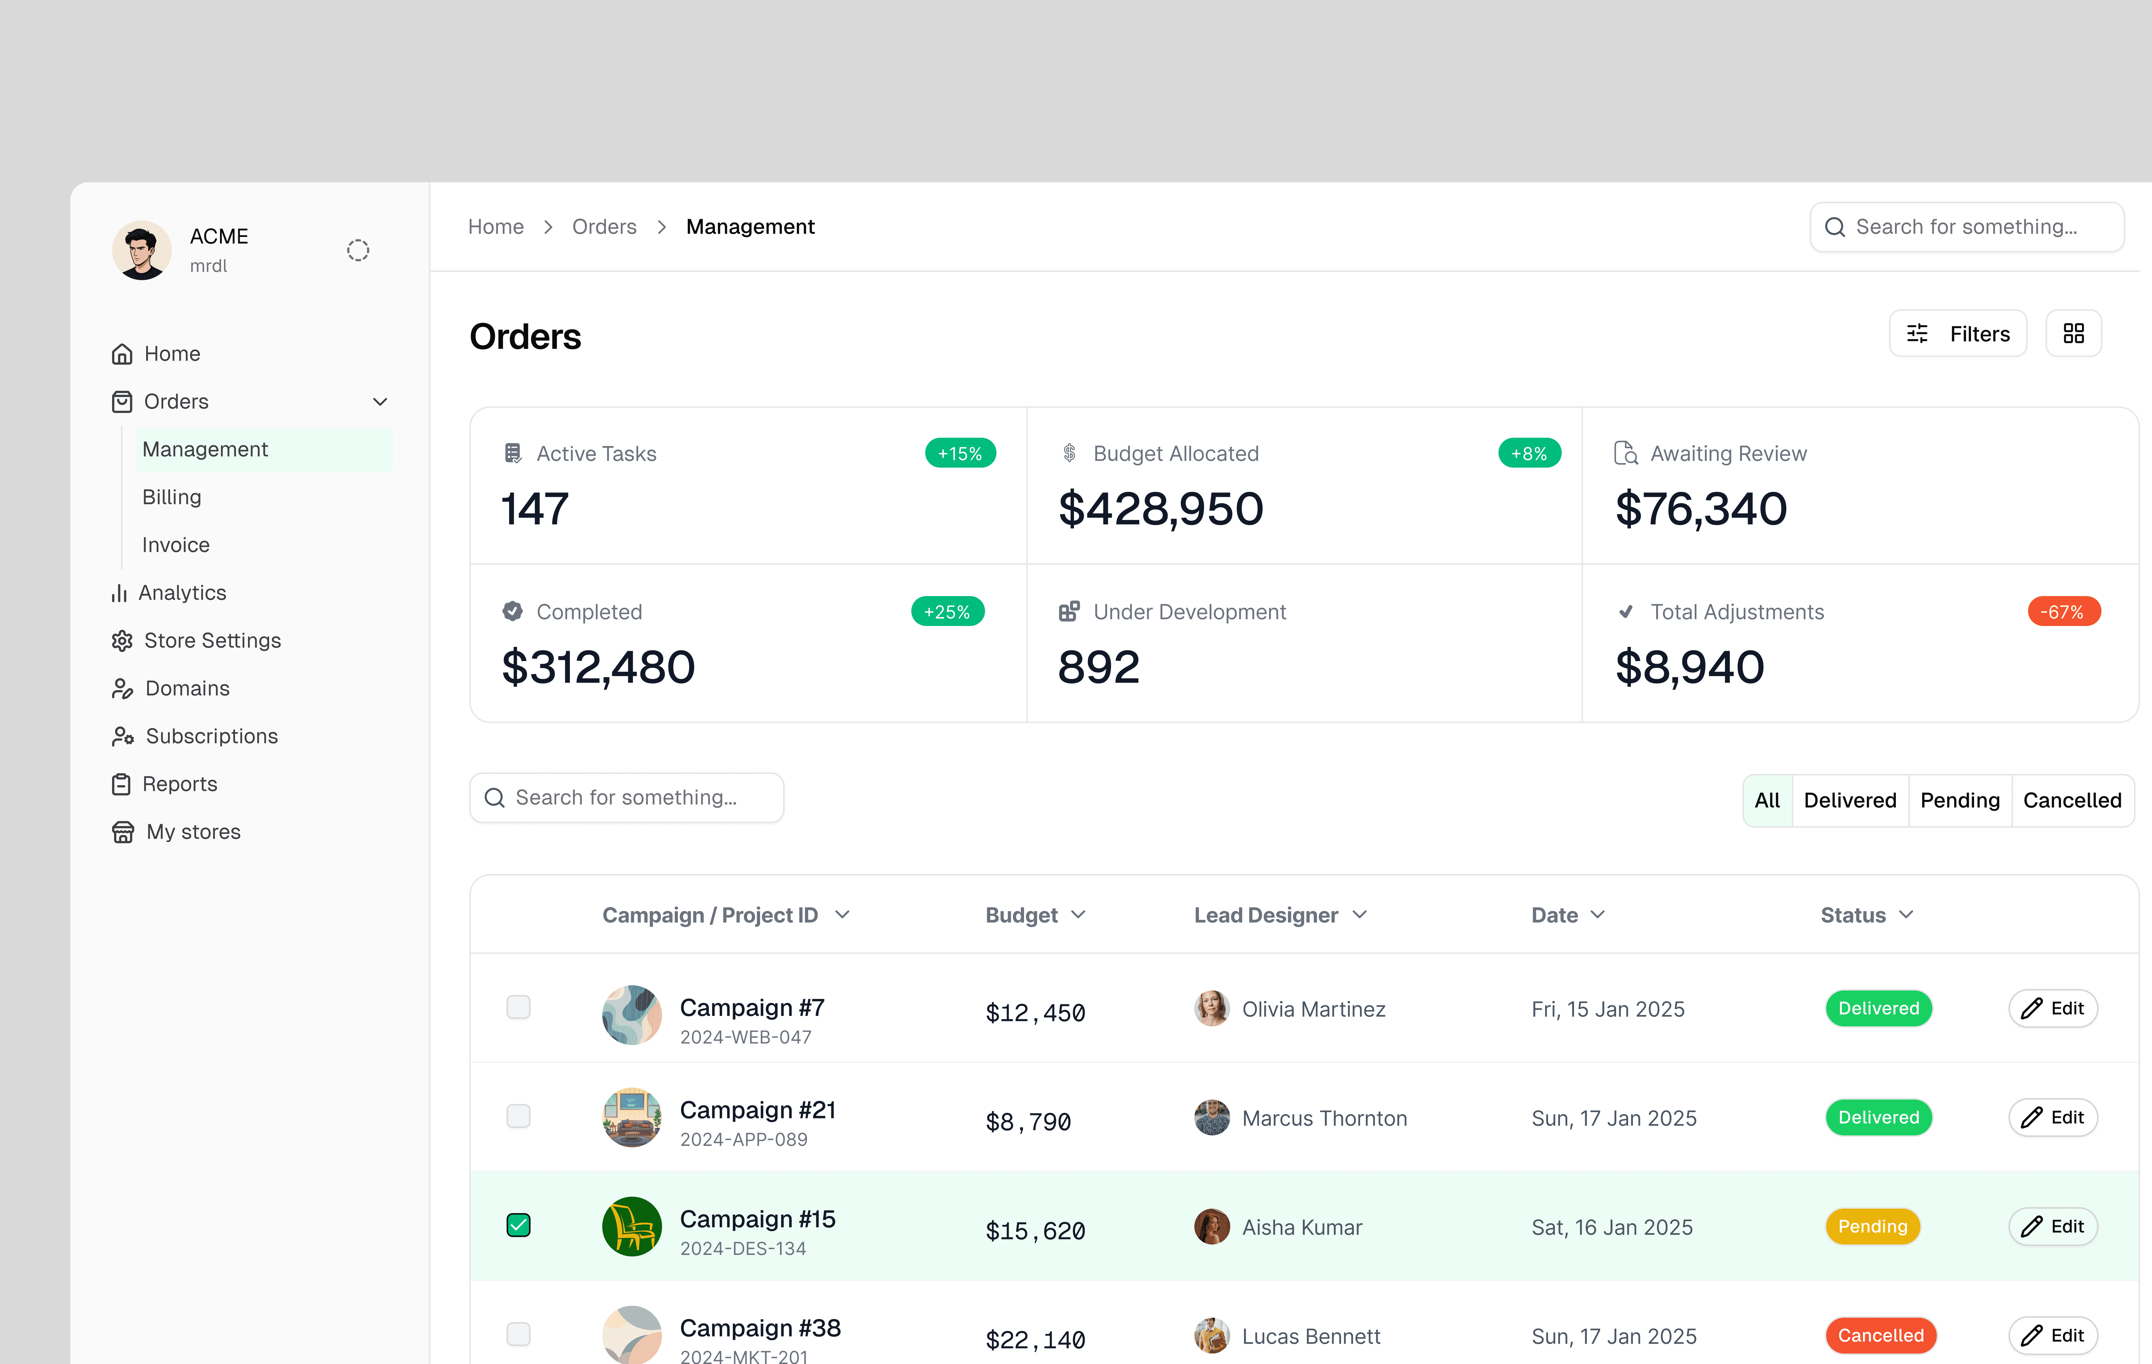2152x1364 pixels.
Task: Click the Orders bag icon in sidebar
Action: click(x=123, y=402)
